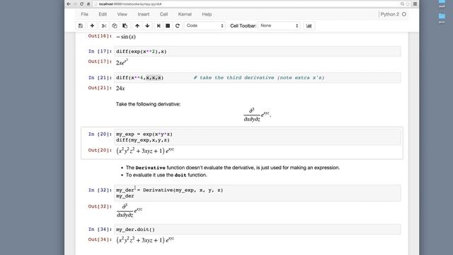
Task: Click code cell In [21] diff(x**4,x,x,x)
Action: click(258, 78)
